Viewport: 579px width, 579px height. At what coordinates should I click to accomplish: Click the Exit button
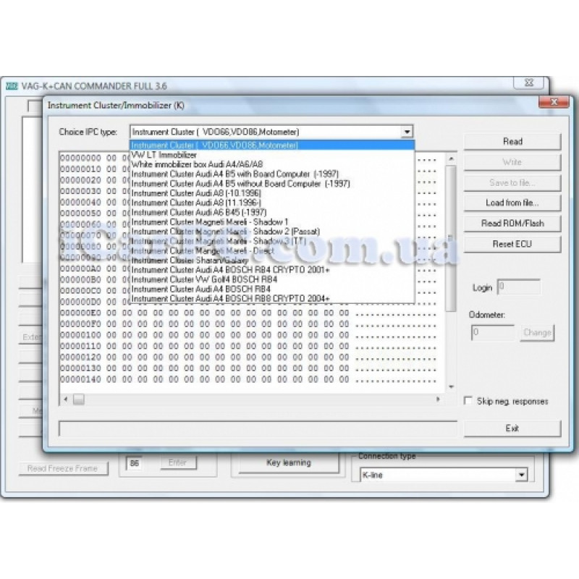tap(511, 428)
